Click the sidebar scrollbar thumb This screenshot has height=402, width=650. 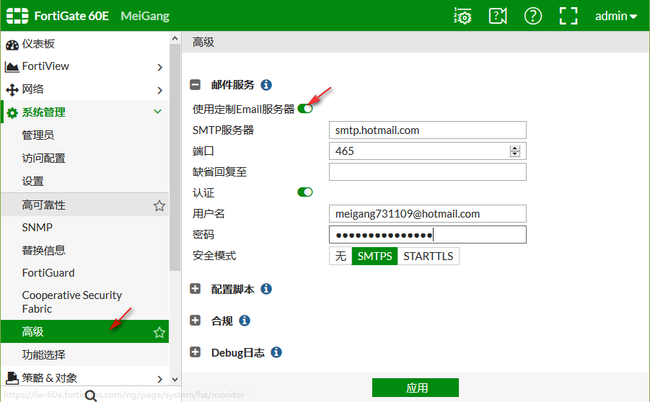[x=175, y=157]
